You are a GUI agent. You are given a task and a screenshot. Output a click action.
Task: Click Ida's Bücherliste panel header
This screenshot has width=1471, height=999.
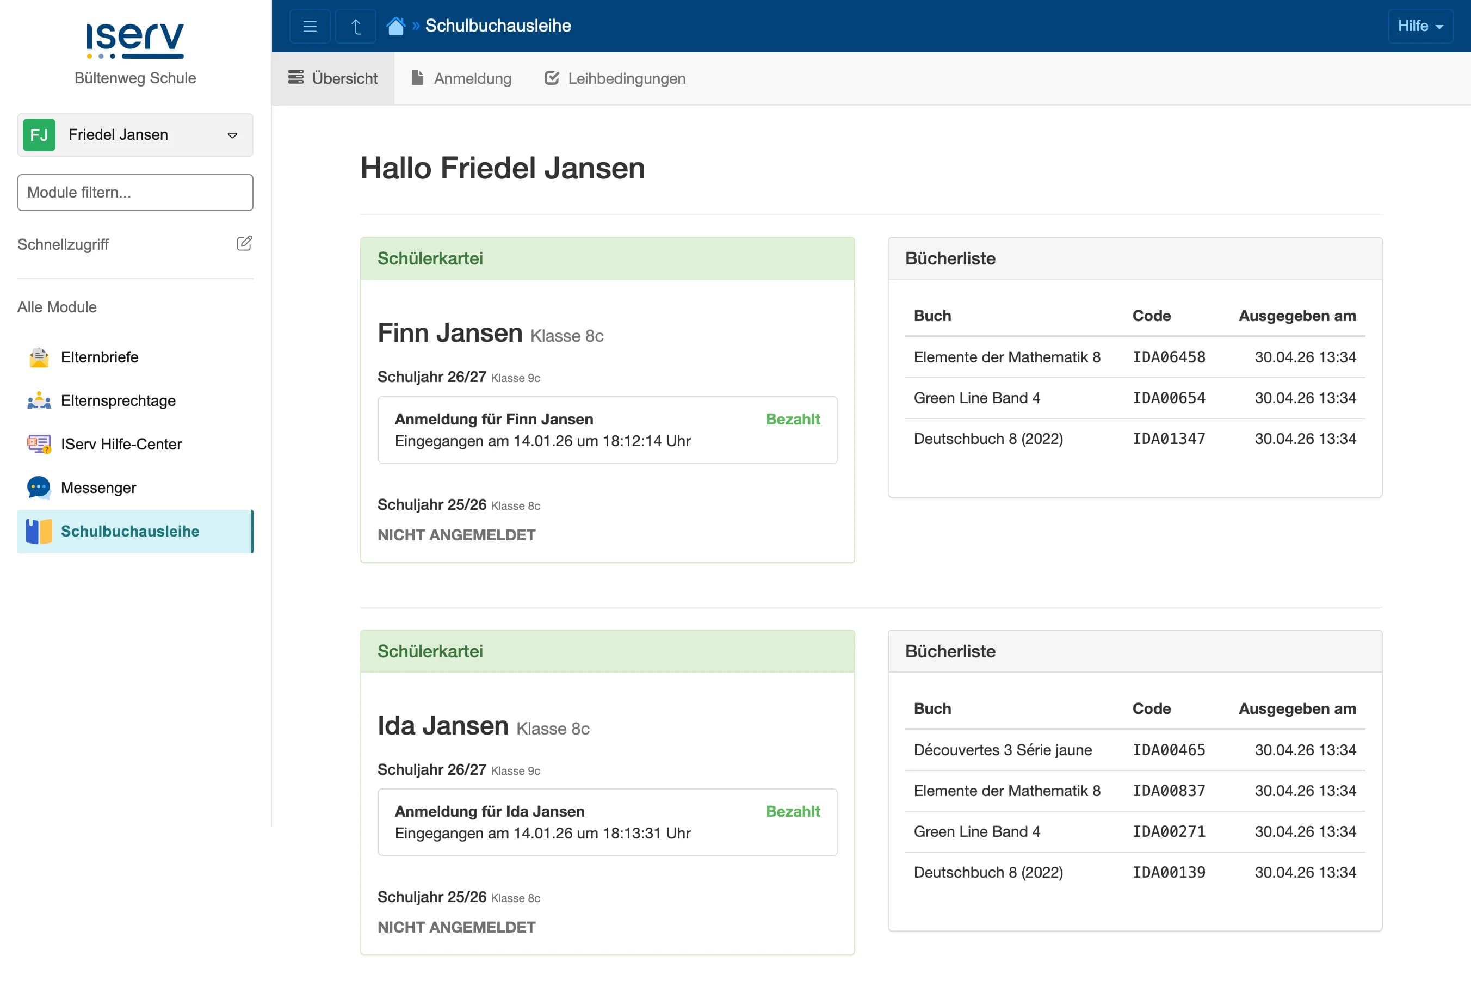(1135, 651)
